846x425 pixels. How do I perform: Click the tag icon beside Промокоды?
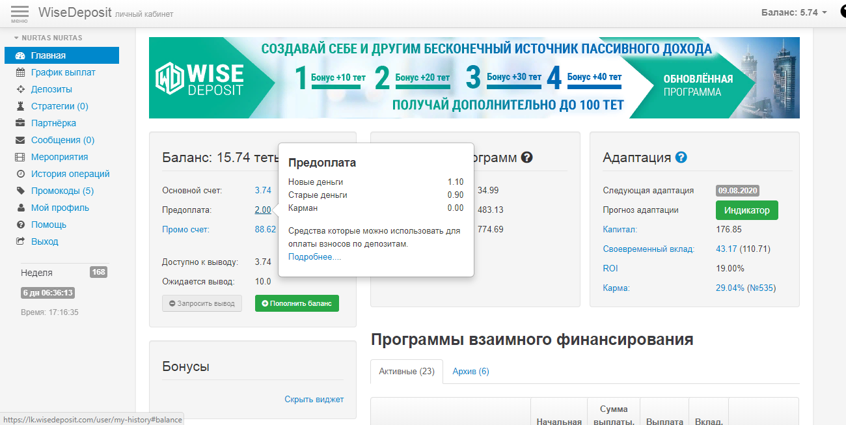(x=20, y=191)
